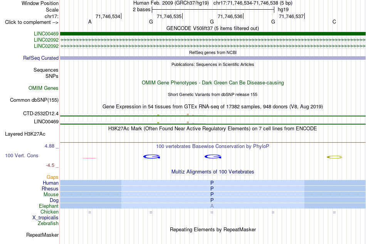Click the olive C conservation logo
Screen dimensions: 366x244
(x=334, y=157)
